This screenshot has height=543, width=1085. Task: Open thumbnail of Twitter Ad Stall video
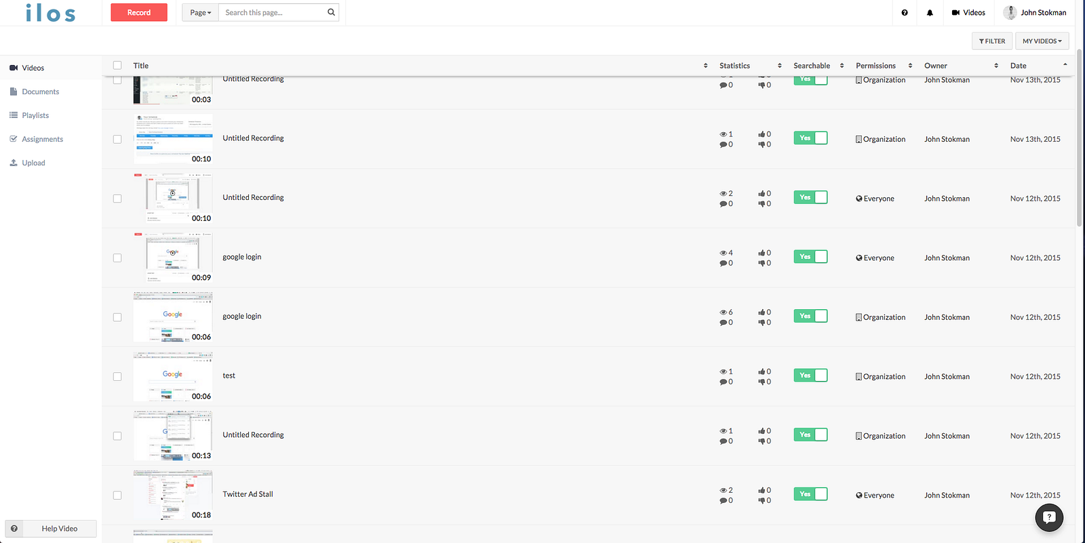[x=173, y=495]
